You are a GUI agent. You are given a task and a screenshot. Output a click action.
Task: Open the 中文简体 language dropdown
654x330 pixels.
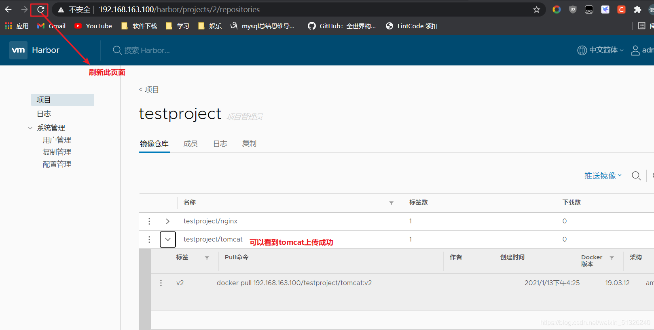pyautogui.click(x=606, y=50)
